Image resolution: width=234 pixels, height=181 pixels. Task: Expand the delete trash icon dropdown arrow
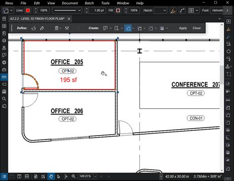(x=60, y=28)
